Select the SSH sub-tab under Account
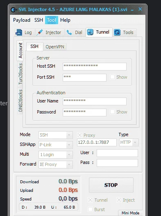 [x=34, y=47]
